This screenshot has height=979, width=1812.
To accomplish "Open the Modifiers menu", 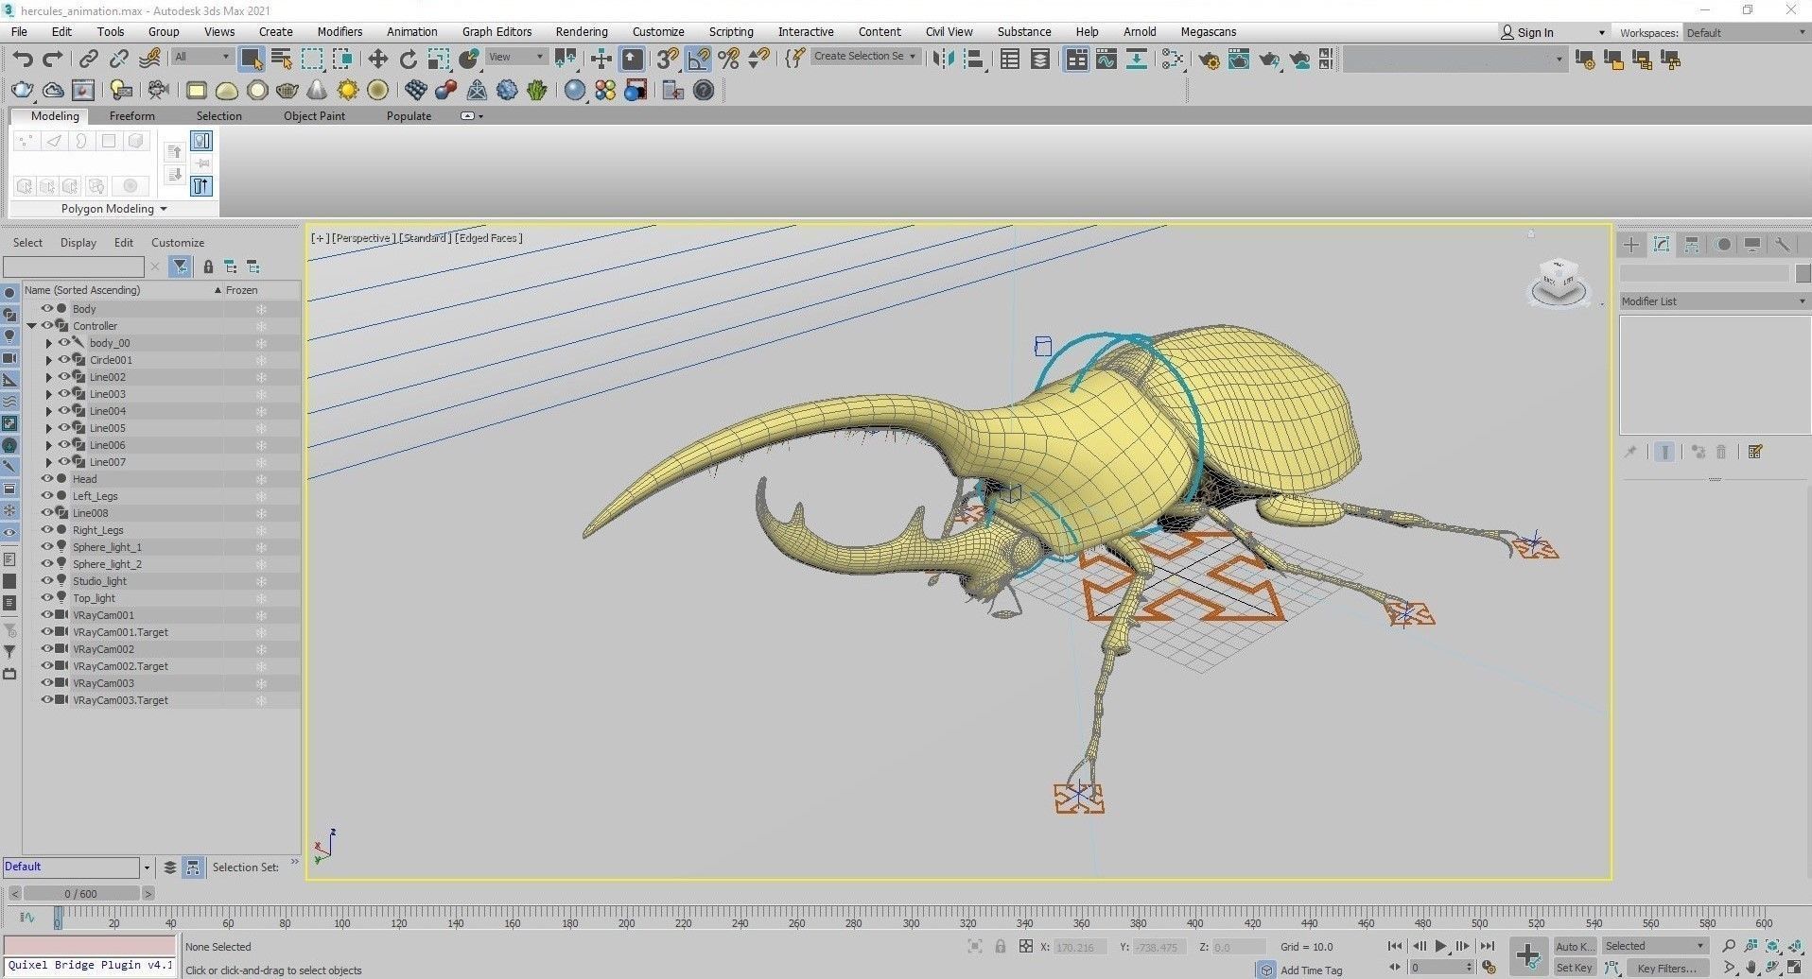I will coord(340,32).
